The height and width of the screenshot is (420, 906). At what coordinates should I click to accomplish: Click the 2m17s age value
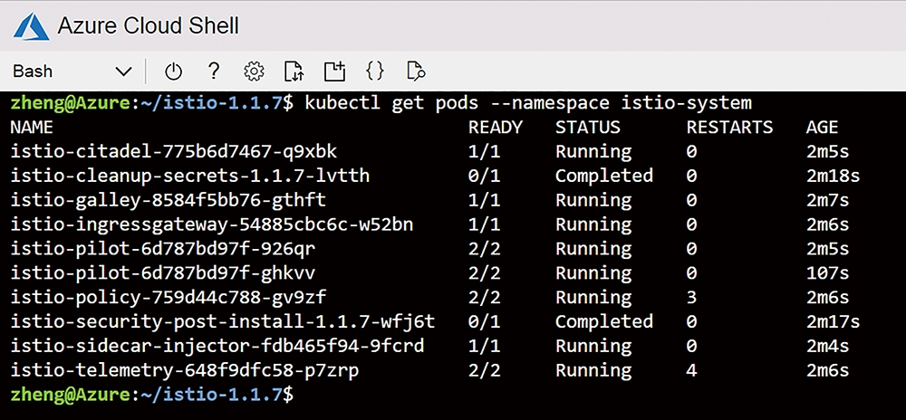click(833, 321)
